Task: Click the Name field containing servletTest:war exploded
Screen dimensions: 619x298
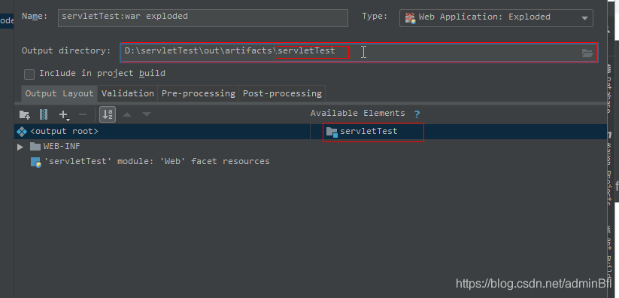Action: (x=203, y=18)
